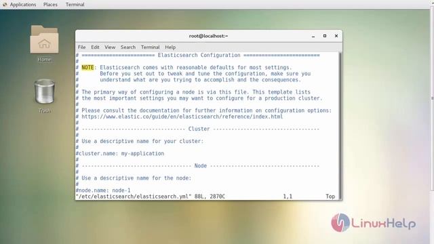
Task: Click the 'Top' scroll position indicator
Action: 330,197
